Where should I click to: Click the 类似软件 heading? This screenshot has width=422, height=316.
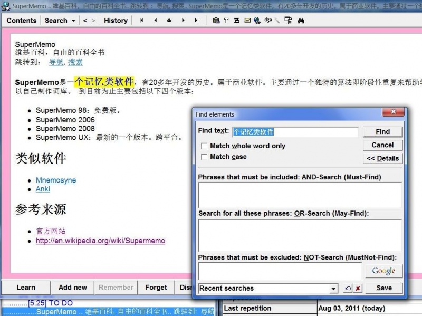point(41,158)
